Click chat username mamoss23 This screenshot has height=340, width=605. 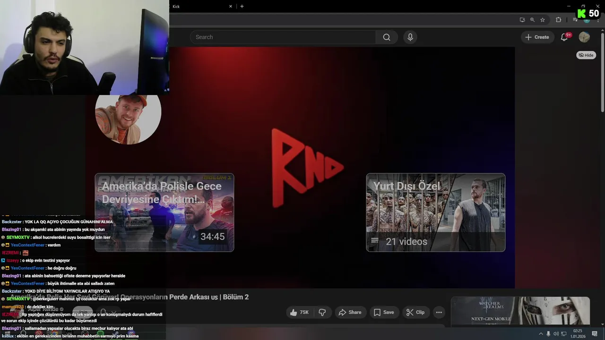(13, 307)
